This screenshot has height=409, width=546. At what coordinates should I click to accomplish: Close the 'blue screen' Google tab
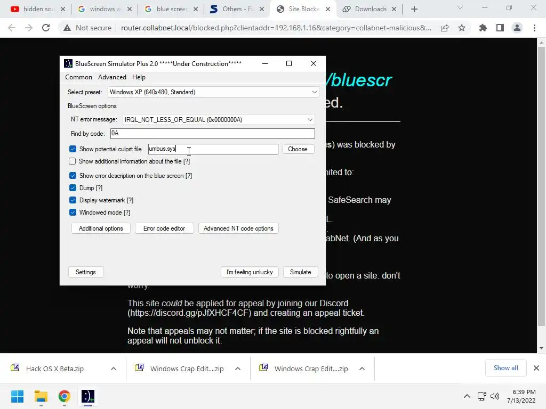coord(196,9)
